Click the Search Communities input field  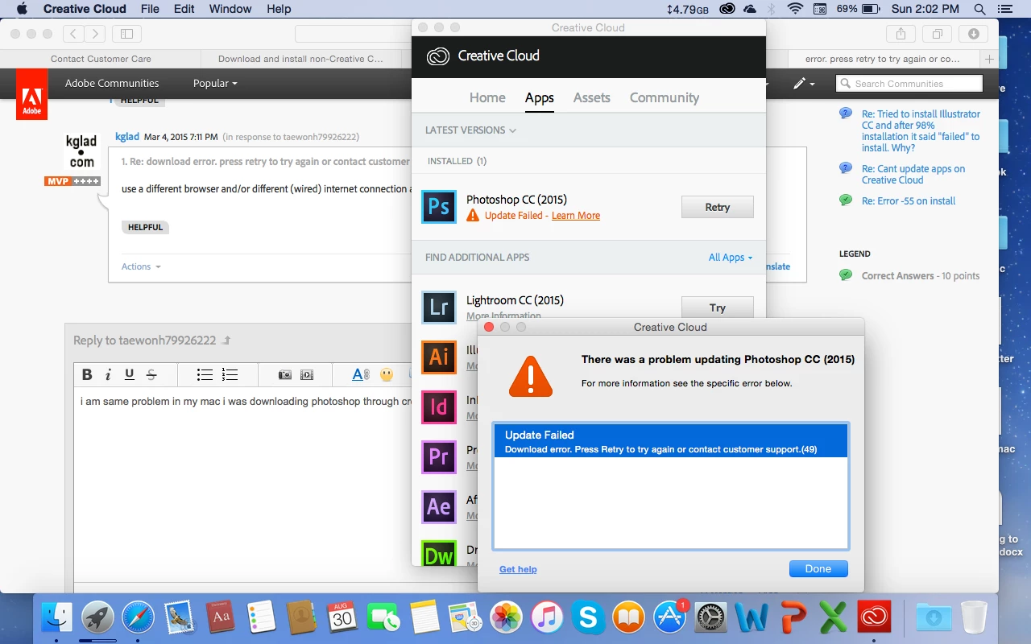click(909, 83)
